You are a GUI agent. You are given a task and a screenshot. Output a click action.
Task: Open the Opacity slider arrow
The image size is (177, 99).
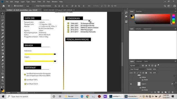point(158,69)
